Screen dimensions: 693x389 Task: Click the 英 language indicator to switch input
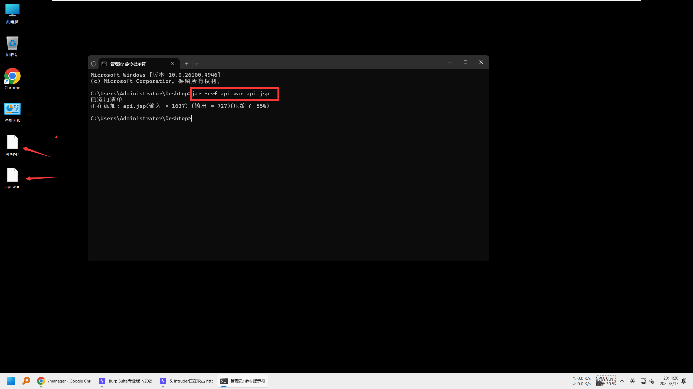coord(632,381)
